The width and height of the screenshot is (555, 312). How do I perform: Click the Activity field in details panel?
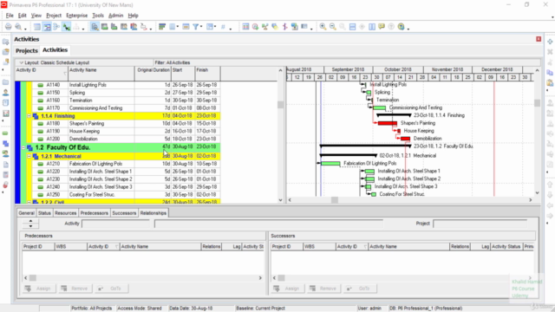(116, 224)
